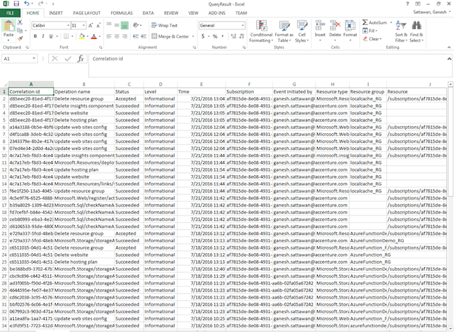Click the Copy icon
Image resolution: width=454 pixels, height=332 pixels.
tap(20, 31)
